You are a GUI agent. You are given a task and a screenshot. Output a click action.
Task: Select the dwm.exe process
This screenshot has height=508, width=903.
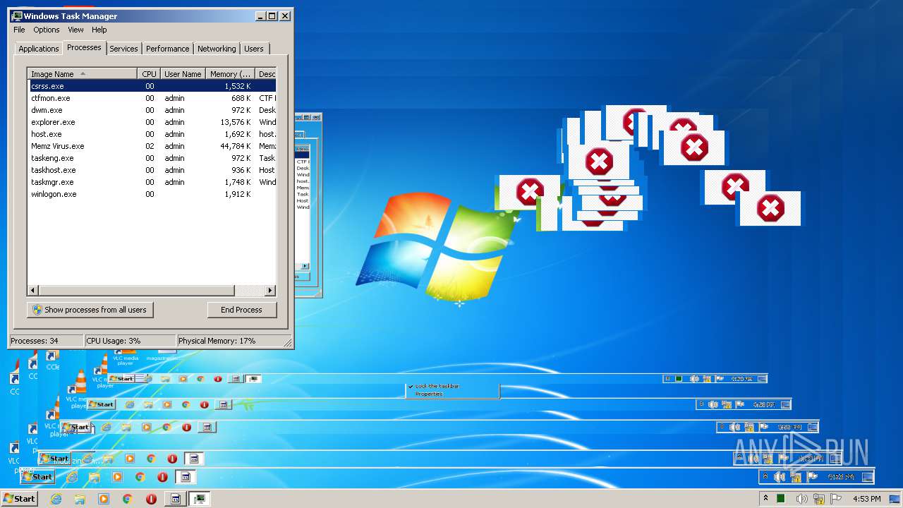point(152,110)
